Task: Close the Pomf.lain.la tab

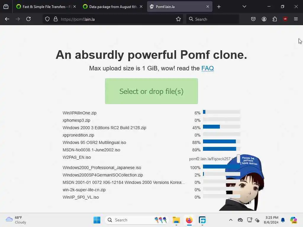Action: [x=207, y=7]
